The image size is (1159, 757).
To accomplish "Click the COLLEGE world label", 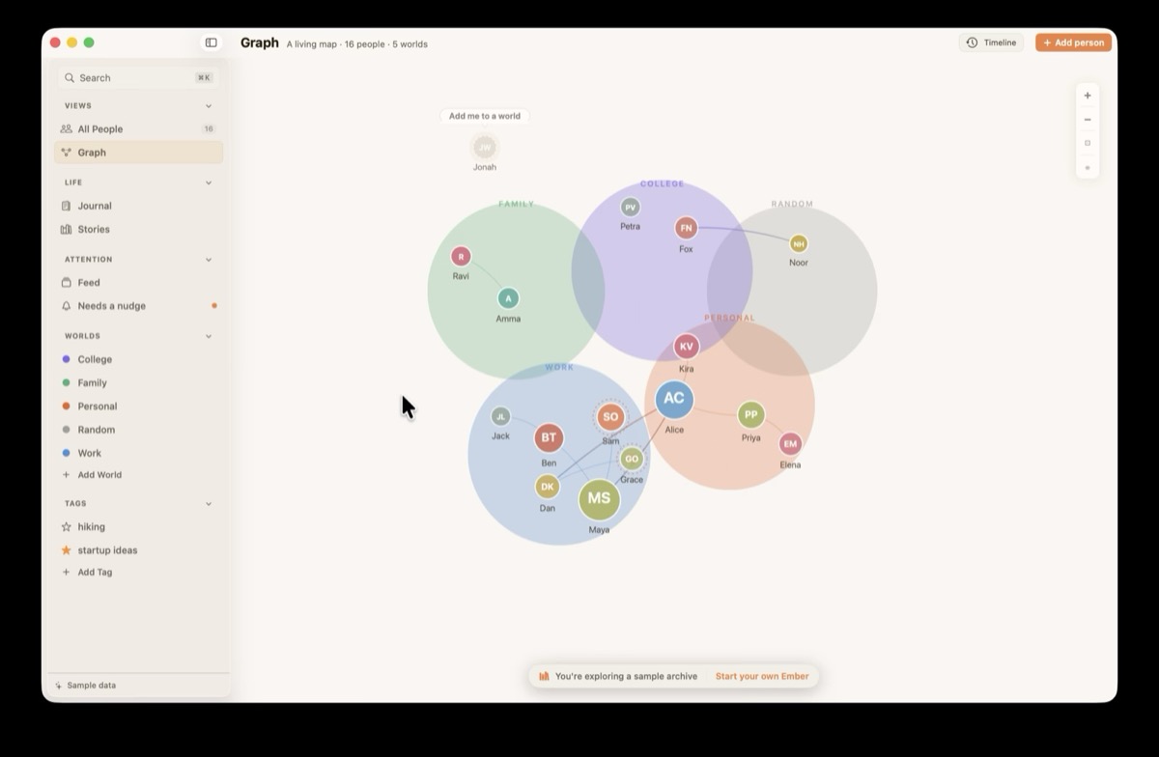I will (662, 183).
